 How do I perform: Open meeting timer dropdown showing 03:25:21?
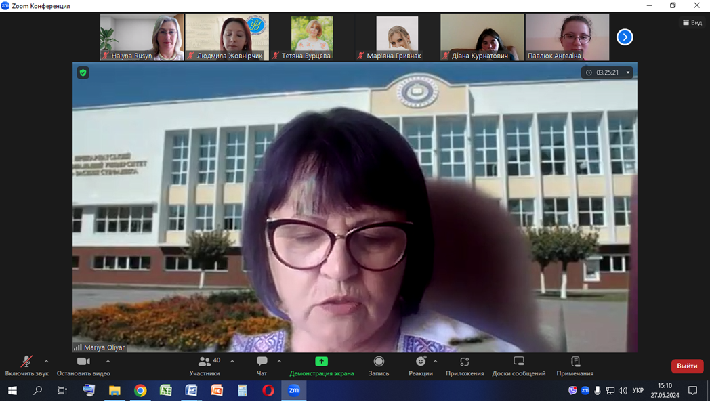(x=608, y=72)
